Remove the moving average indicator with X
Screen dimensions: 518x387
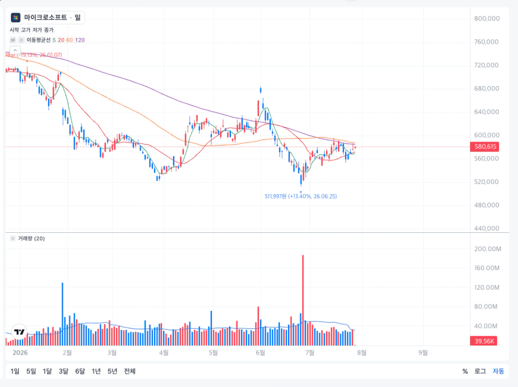[21, 40]
